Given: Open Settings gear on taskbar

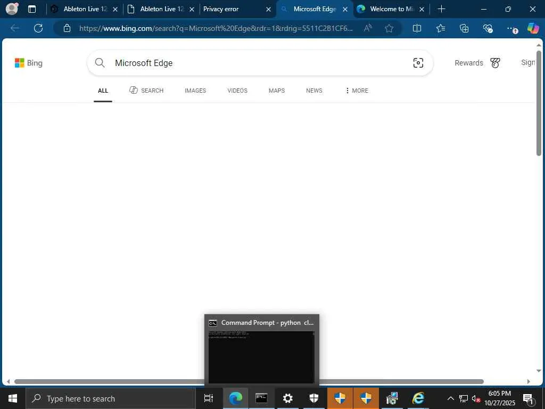Looking at the screenshot, I should click(287, 398).
